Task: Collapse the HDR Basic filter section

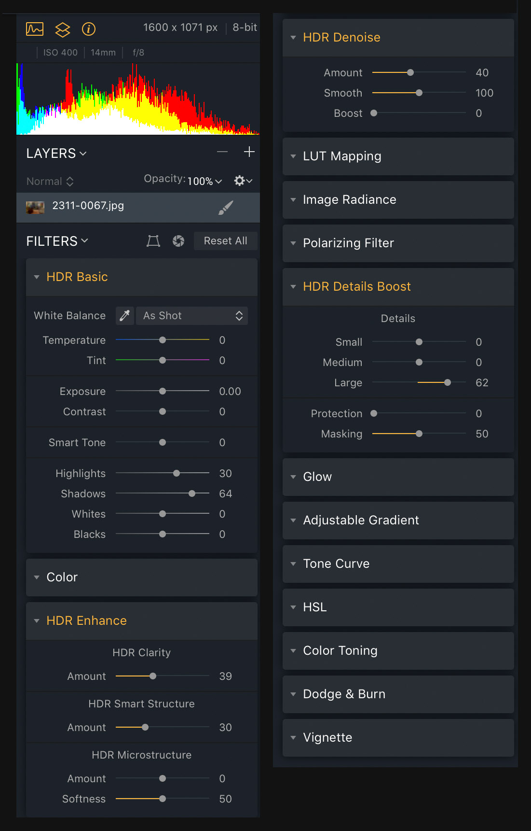Action: (x=37, y=277)
